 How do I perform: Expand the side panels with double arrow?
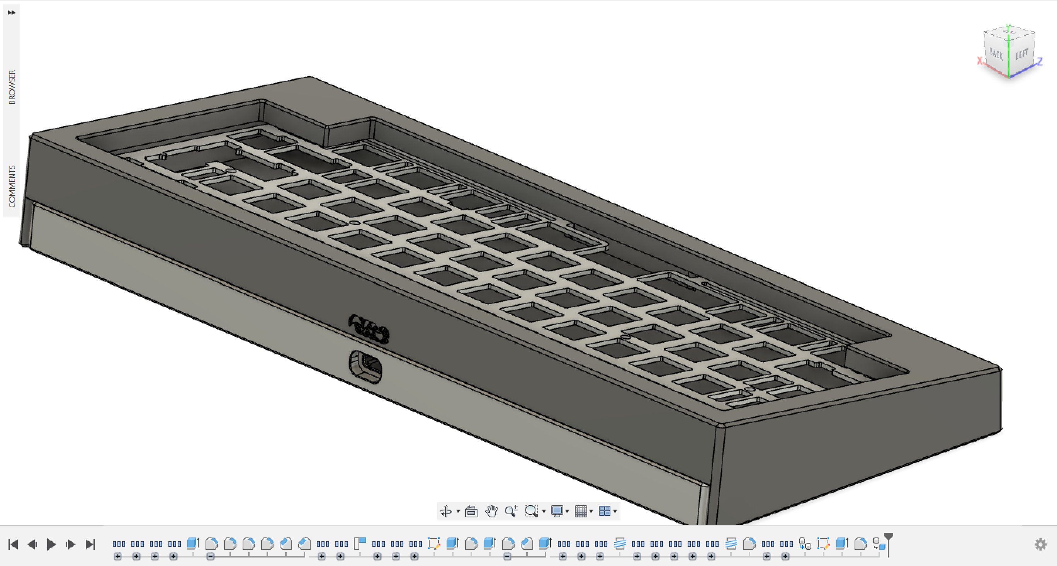[x=12, y=13]
